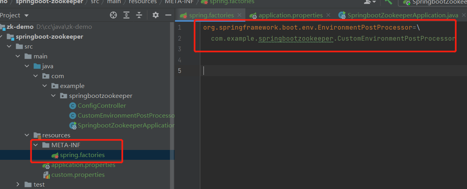Image resolution: width=467 pixels, height=189 pixels.
Task: Select the resources folder label
Action: coord(56,135)
